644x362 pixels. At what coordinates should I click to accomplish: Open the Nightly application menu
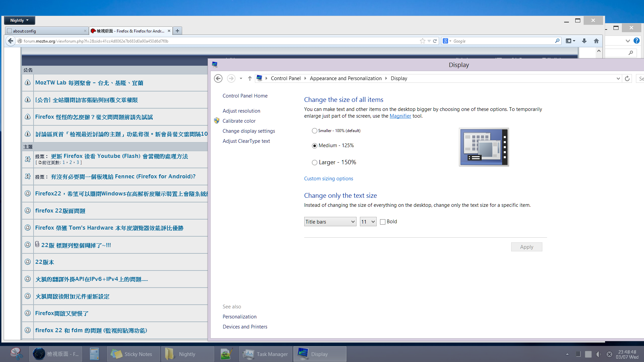tap(19, 20)
